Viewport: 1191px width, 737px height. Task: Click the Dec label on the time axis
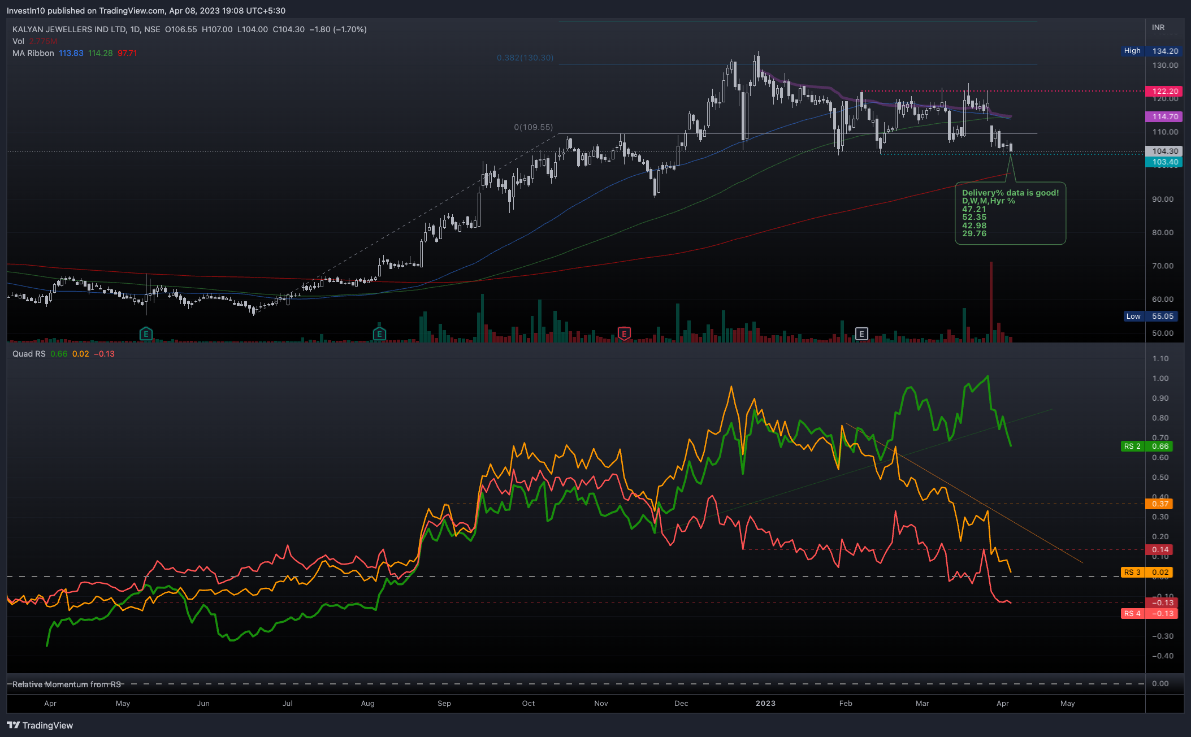(681, 703)
